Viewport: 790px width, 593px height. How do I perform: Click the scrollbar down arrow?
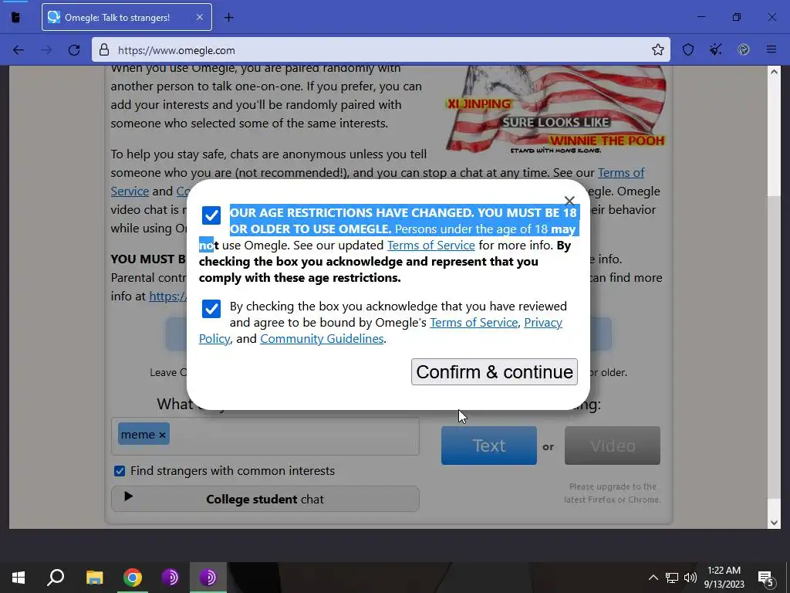774,523
